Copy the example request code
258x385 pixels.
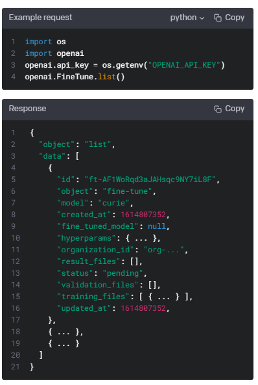click(x=229, y=18)
